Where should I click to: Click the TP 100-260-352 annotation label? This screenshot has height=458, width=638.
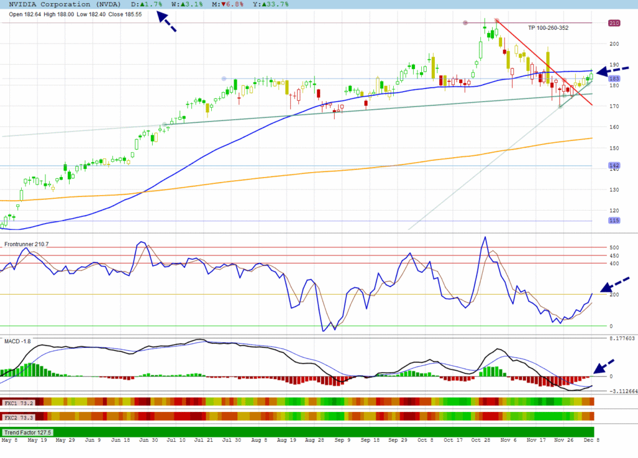(x=548, y=28)
